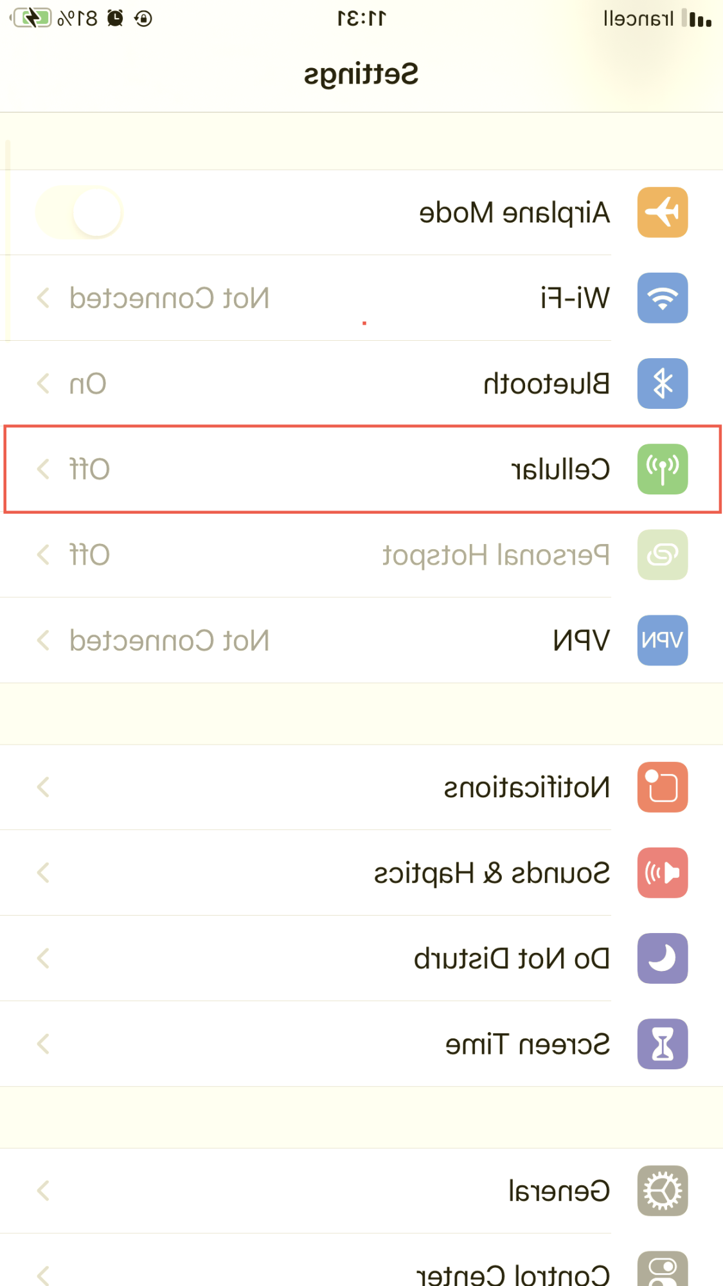Tap the orange Airplane Mode icon
Image resolution: width=723 pixels, height=1286 pixels.
pyautogui.click(x=662, y=212)
